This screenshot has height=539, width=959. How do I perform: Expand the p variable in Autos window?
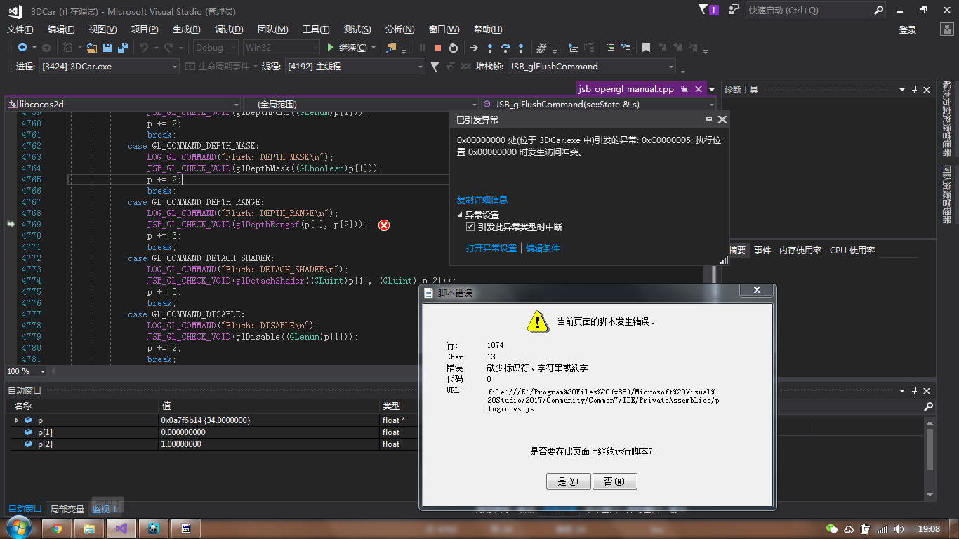pyautogui.click(x=17, y=420)
